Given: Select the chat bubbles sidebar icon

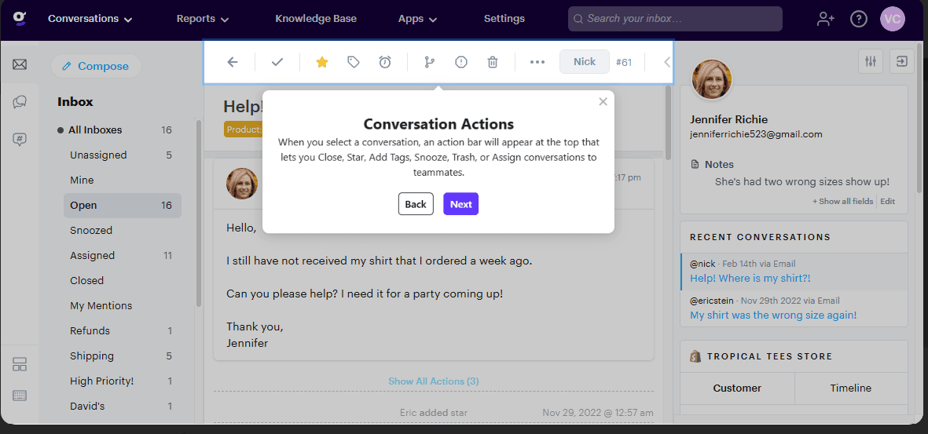Looking at the screenshot, I should coord(20,102).
